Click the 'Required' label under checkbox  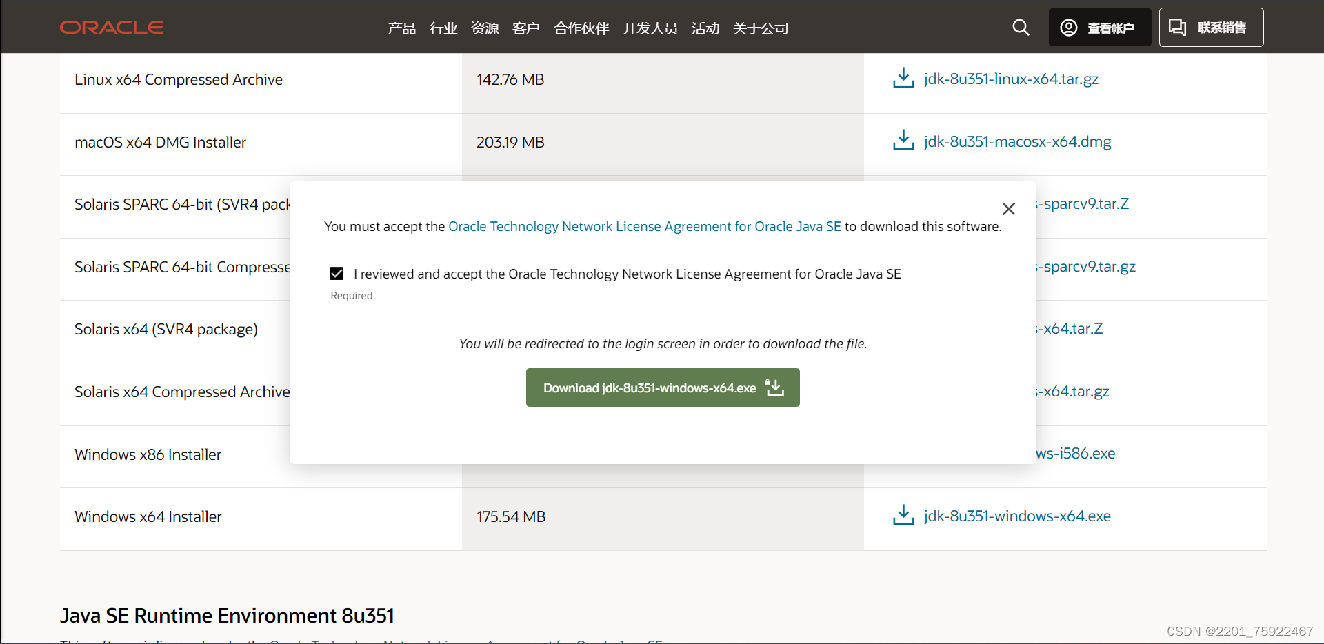click(351, 295)
